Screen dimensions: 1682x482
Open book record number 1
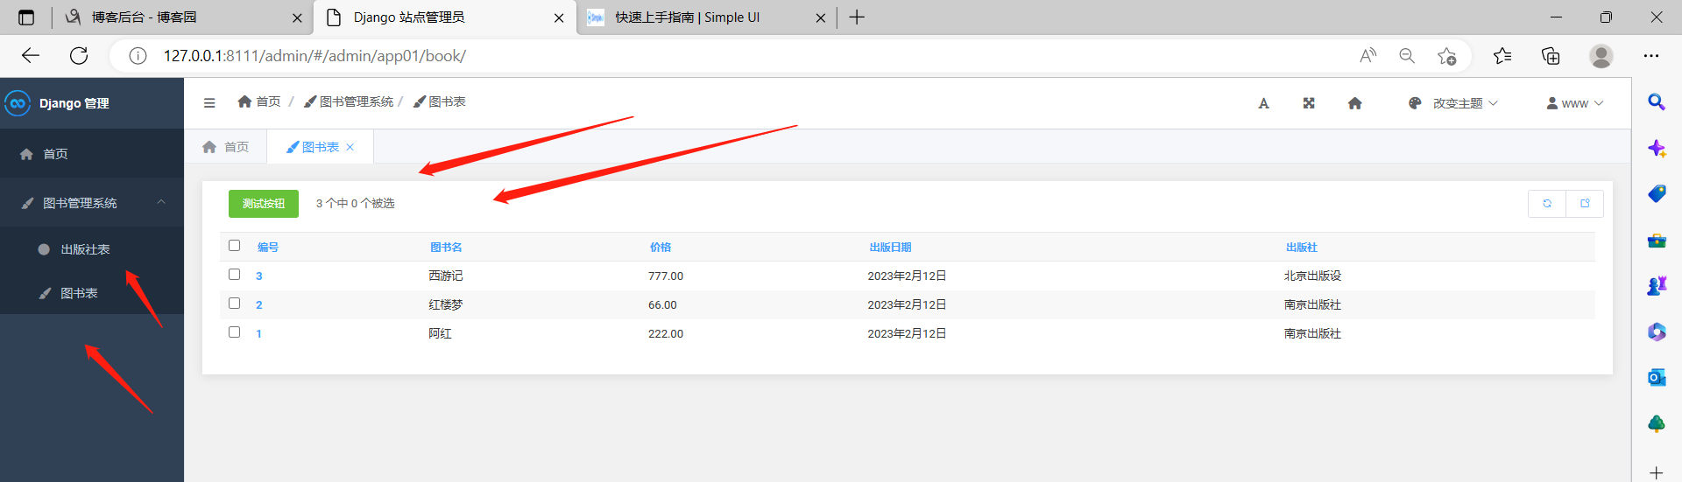click(259, 334)
